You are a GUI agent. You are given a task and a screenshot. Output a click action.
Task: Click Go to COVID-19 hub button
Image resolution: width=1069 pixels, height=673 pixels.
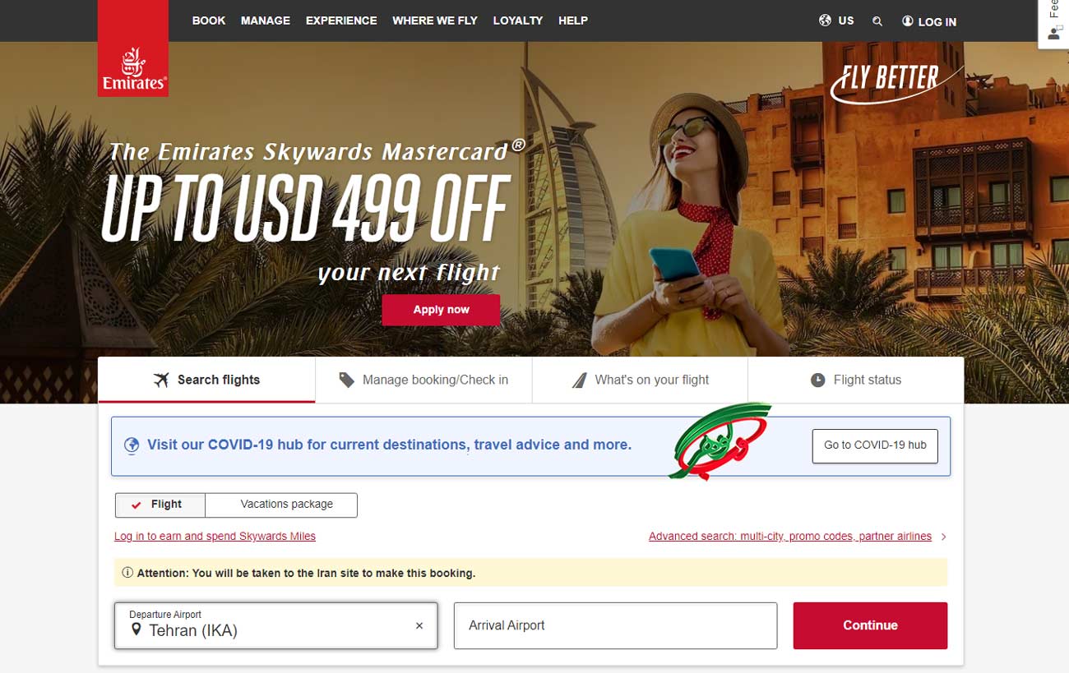coord(875,445)
